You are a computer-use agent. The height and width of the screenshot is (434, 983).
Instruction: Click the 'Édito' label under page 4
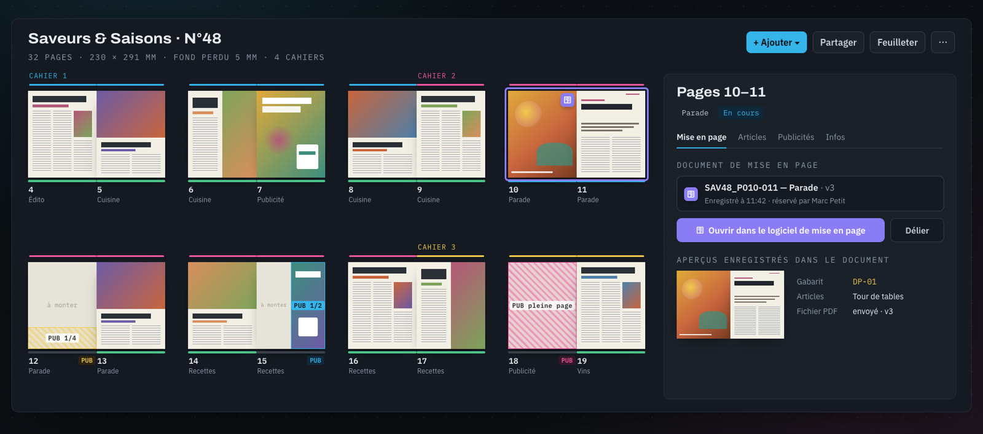tap(36, 200)
